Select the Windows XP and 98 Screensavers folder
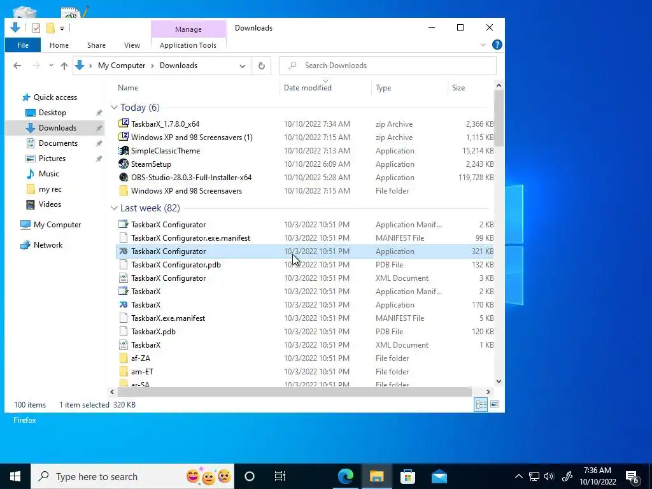 (187, 191)
